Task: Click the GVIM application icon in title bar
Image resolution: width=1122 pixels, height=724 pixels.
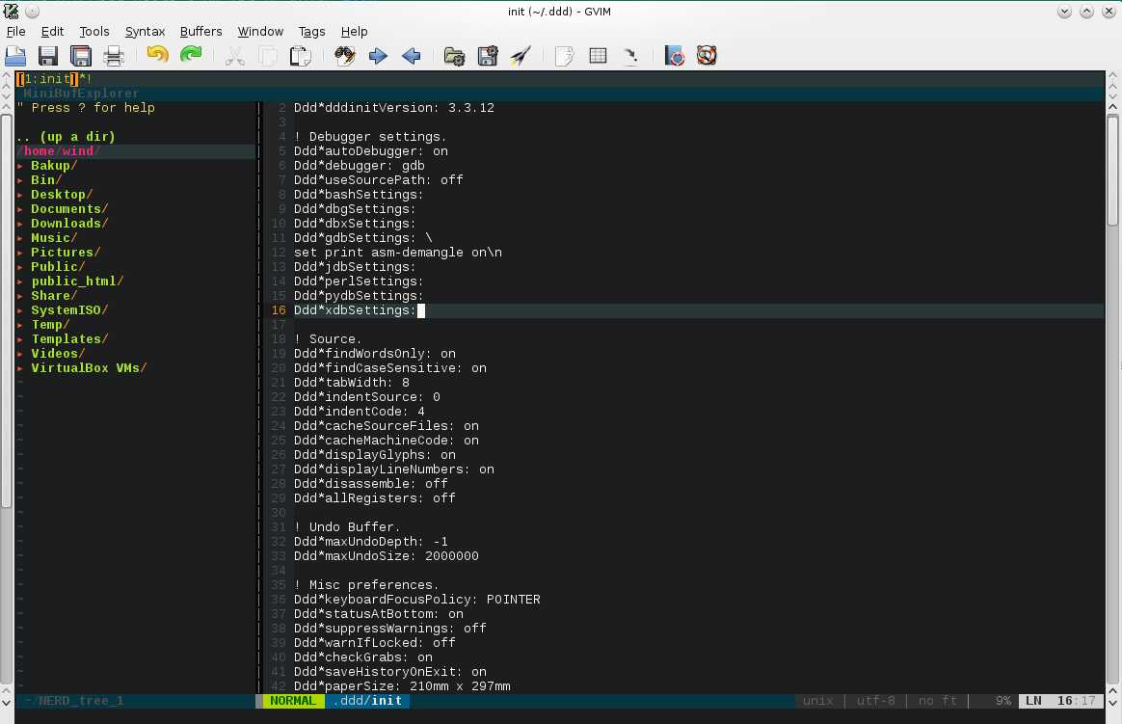Action: (x=11, y=12)
